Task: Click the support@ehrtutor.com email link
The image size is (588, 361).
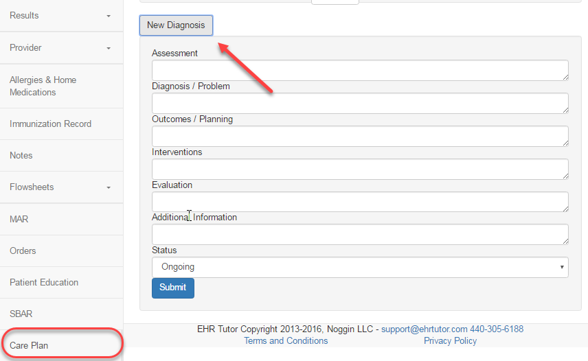Action: point(424,329)
